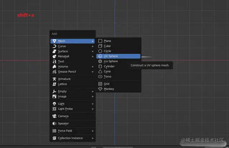Add a Cylinder mesh
The width and height of the screenshot is (229, 148).
118,66
